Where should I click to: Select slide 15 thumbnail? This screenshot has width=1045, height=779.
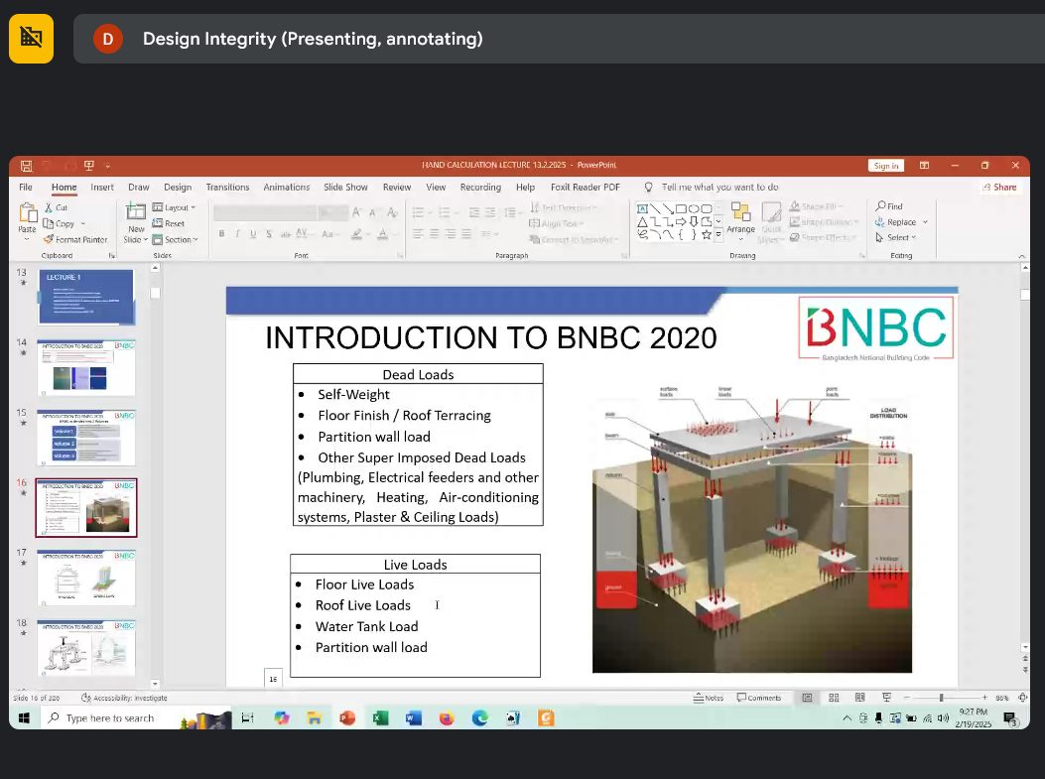86,438
